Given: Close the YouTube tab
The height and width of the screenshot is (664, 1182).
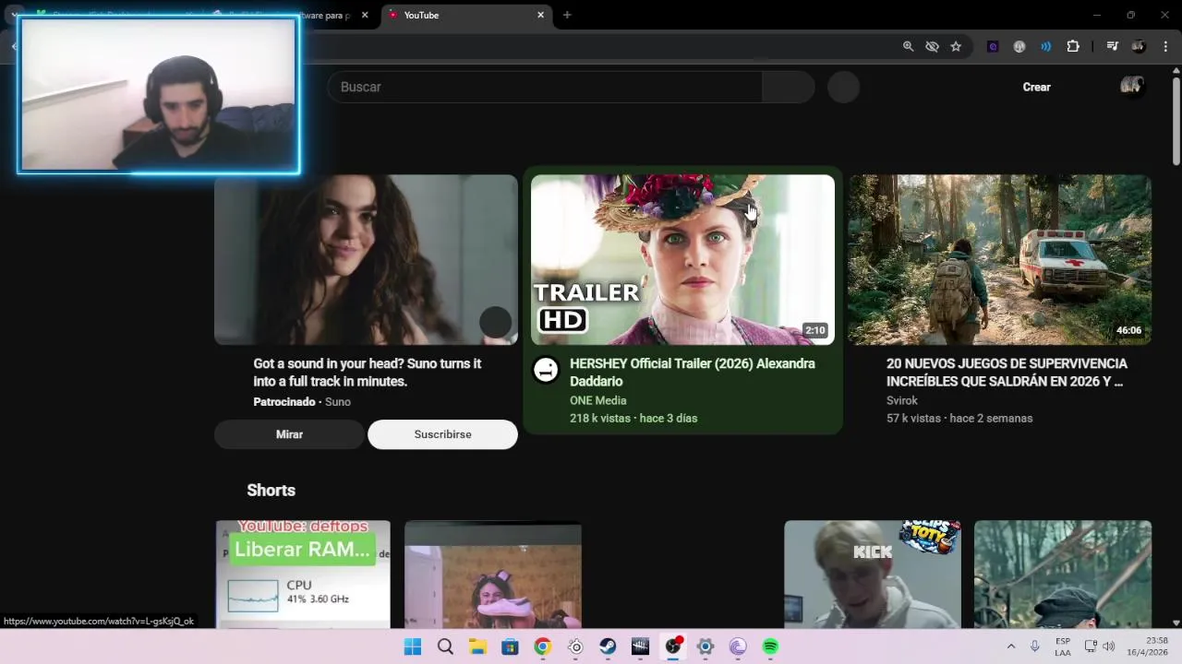Looking at the screenshot, I should 541,15.
